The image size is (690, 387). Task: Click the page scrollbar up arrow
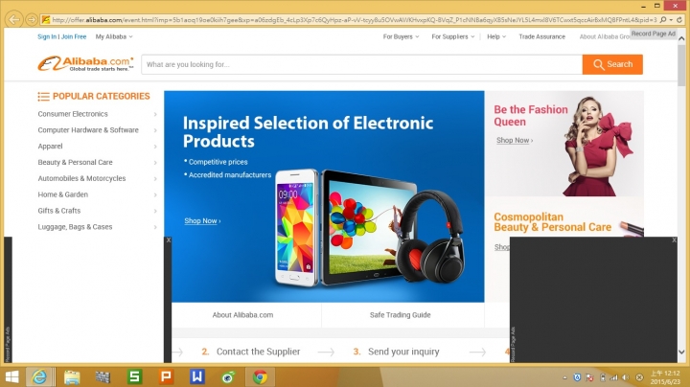(681, 38)
